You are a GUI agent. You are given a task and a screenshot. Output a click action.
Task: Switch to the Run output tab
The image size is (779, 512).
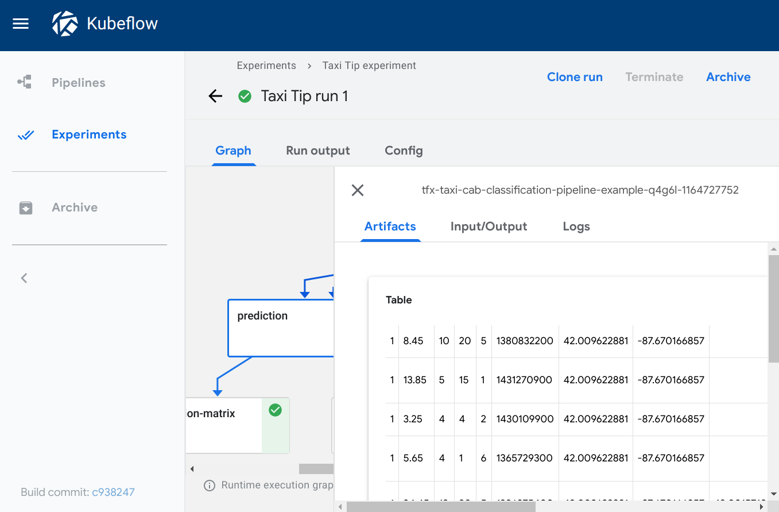pyautogui.click(x=317, y=151)
